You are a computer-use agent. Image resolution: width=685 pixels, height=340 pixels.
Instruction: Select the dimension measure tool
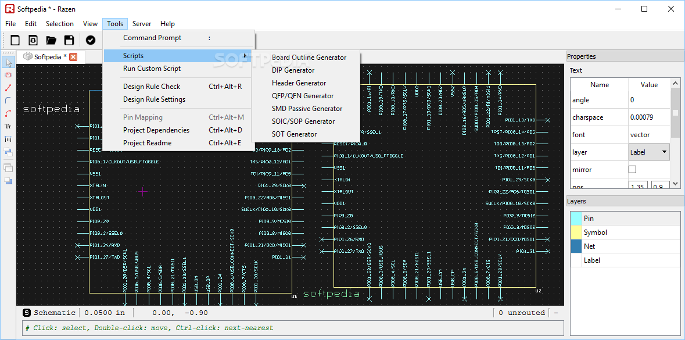pos(8,139)
